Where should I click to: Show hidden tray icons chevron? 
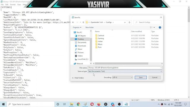click(x=159, y=104)
